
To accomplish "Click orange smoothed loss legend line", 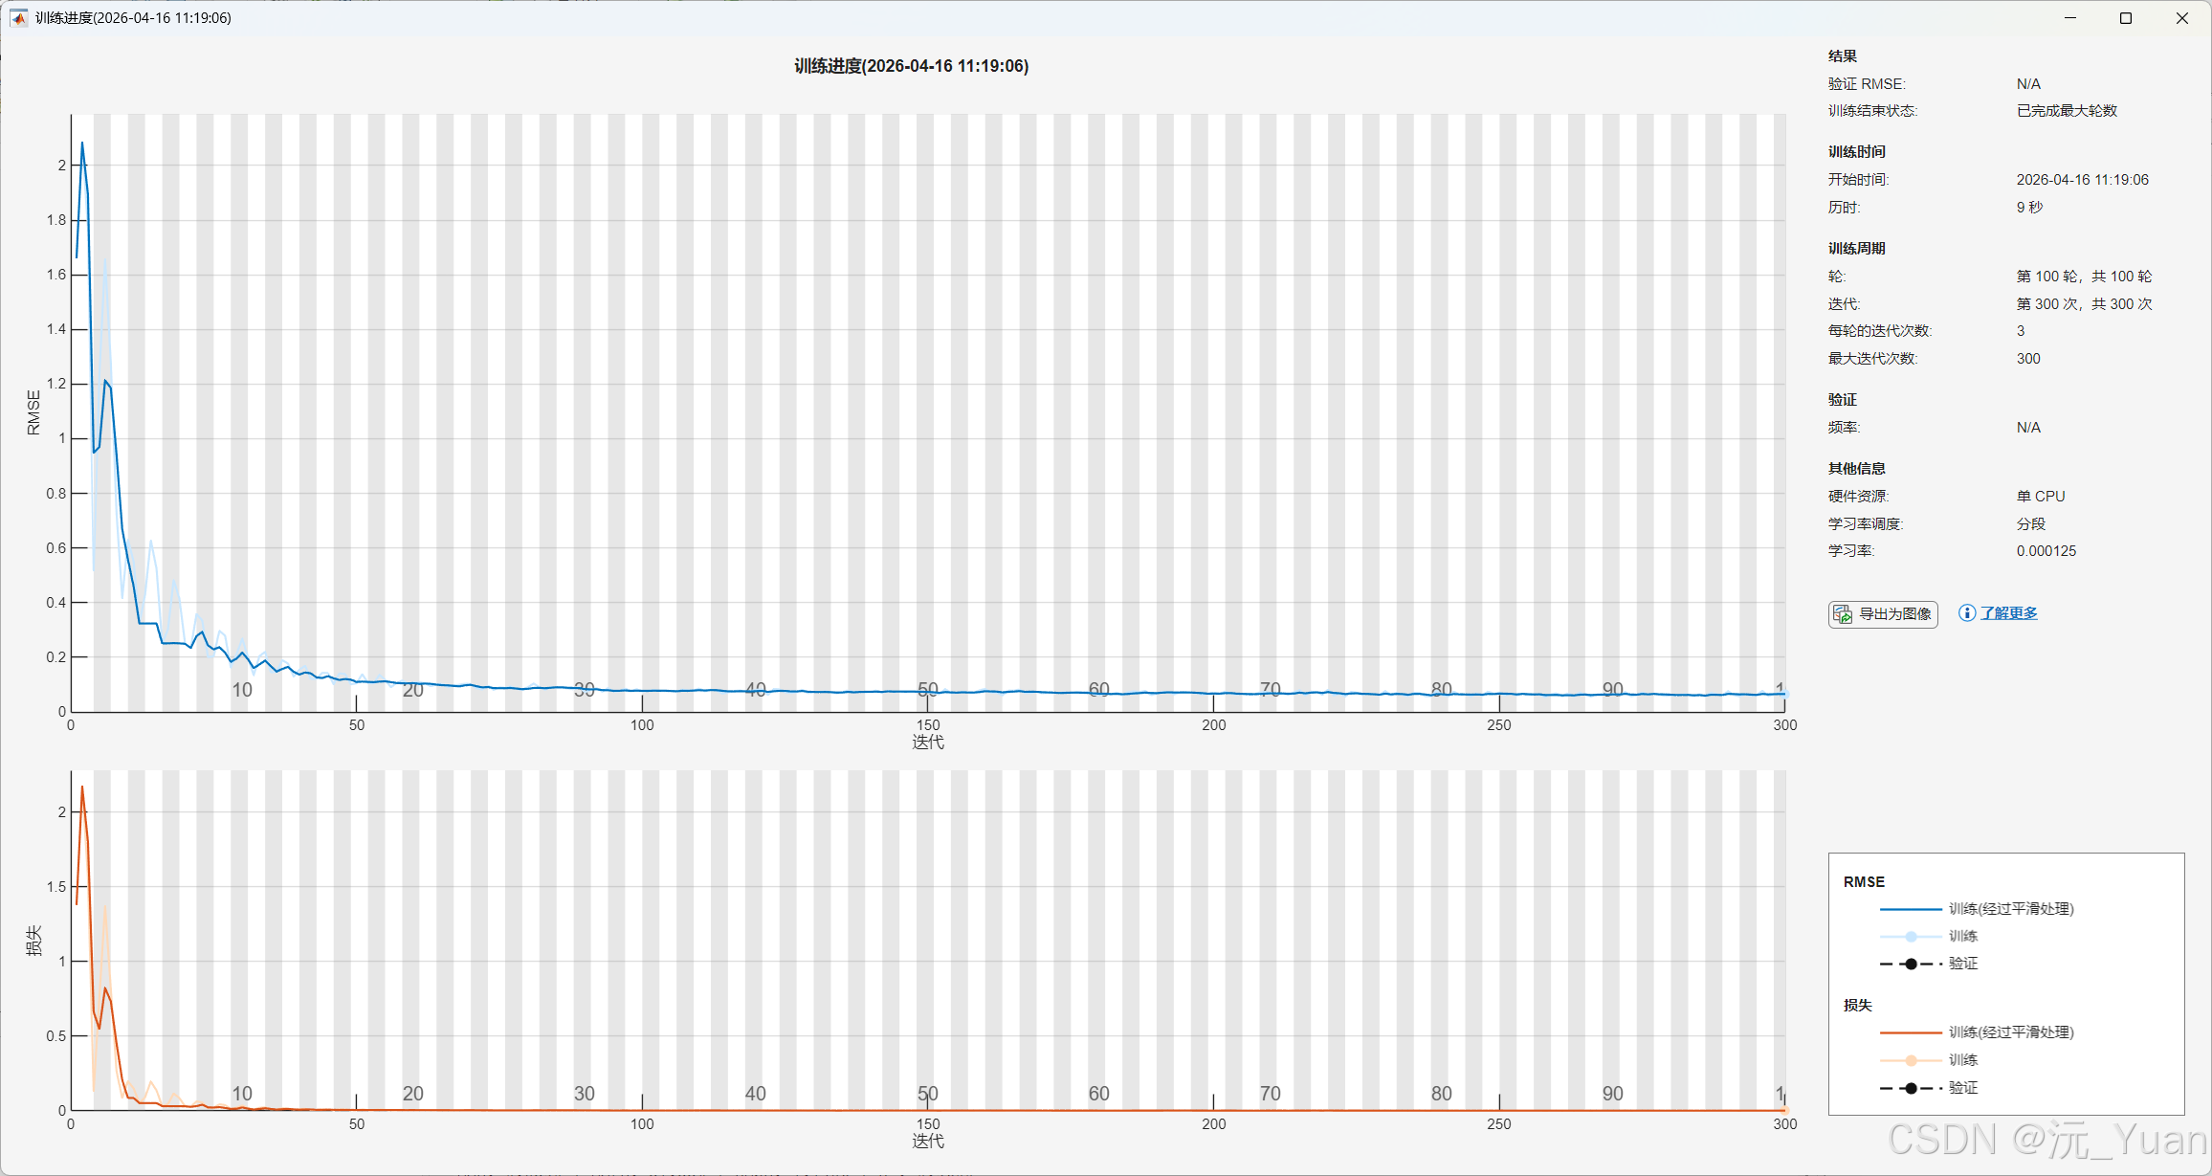I will tap(1910, 1032).
